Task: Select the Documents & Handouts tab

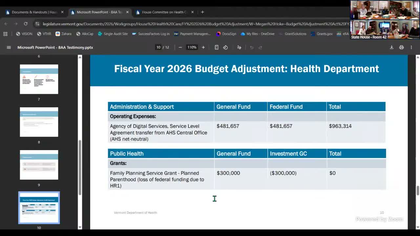Action: pos(33,12)
